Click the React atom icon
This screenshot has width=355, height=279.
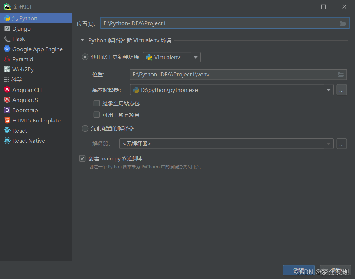(x=7, y=130)
